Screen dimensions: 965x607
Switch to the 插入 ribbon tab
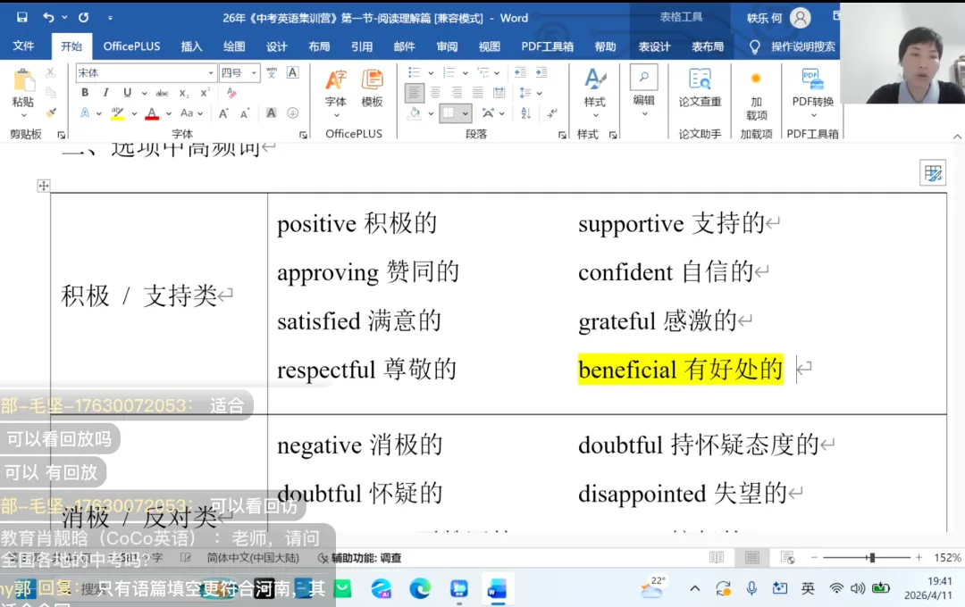pyautogui.click(x=191, y=46)
